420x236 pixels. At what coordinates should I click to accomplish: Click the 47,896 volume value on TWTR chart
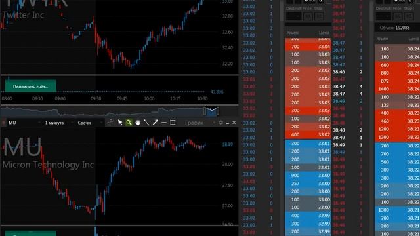click(x=217, y=92)
